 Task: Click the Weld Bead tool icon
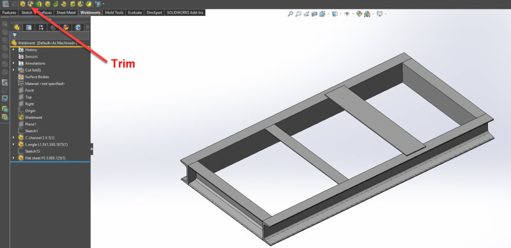[x=64, y=4]
